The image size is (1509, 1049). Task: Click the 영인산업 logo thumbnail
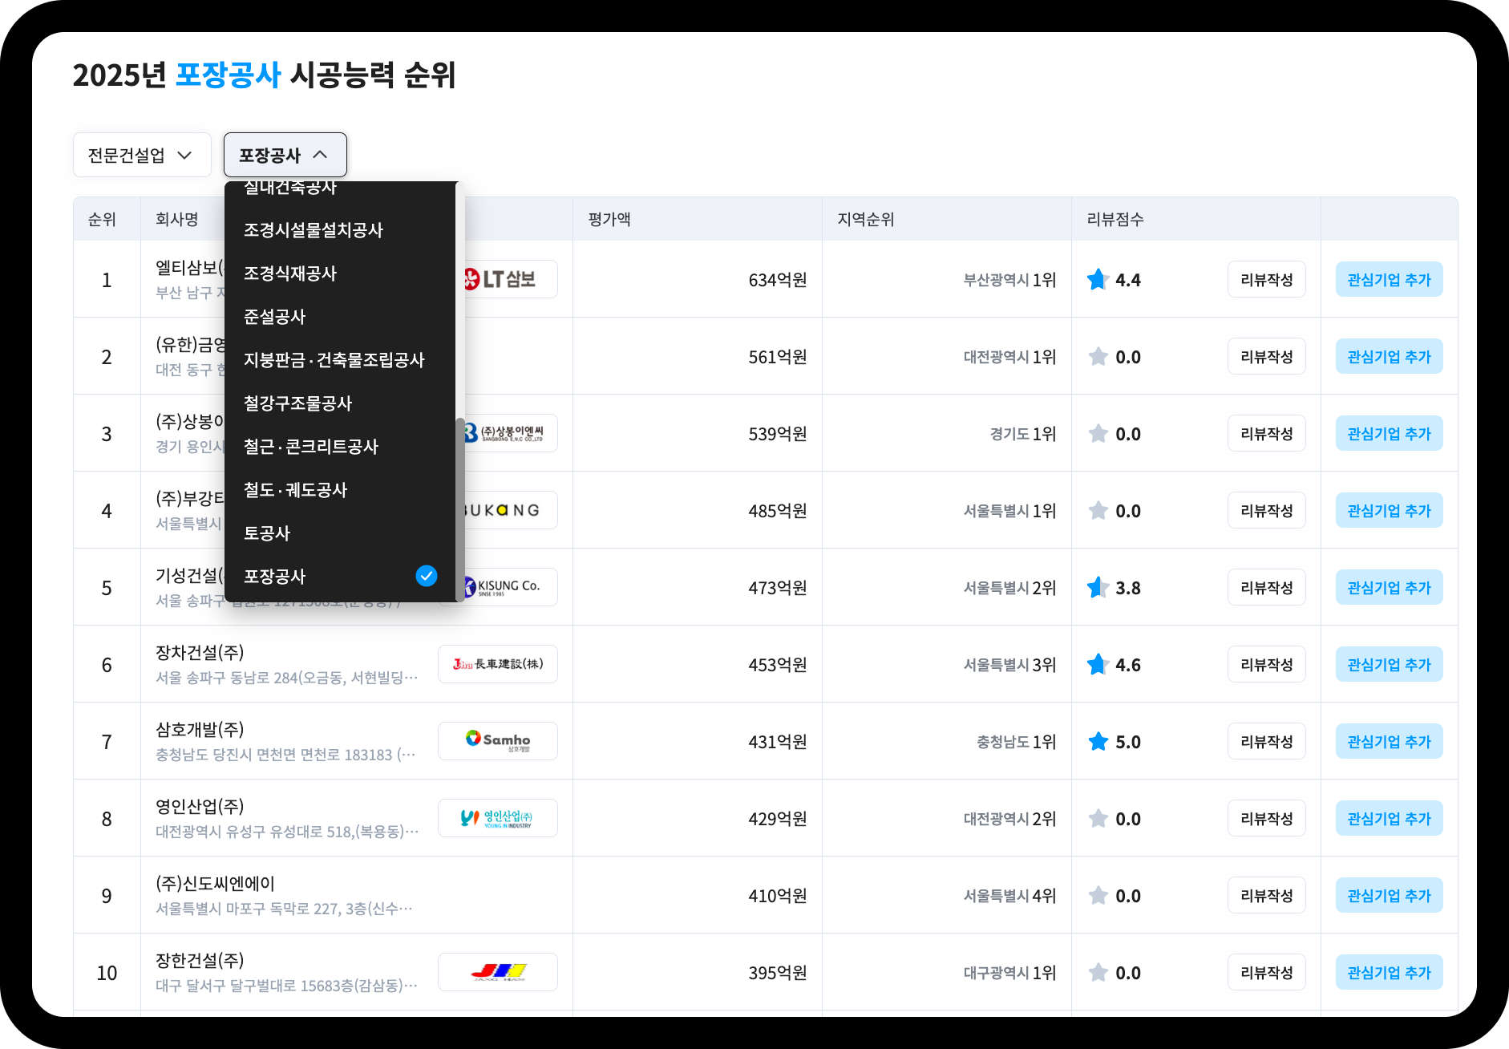tap(498, 818)
